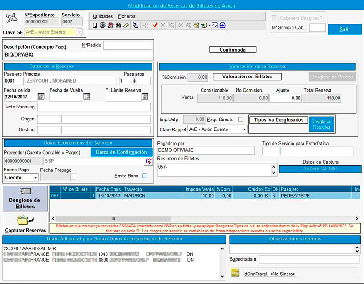The image size is (364, 284).
Task: Enable the Pago Directo checkbox
Action: pos(241,119)
